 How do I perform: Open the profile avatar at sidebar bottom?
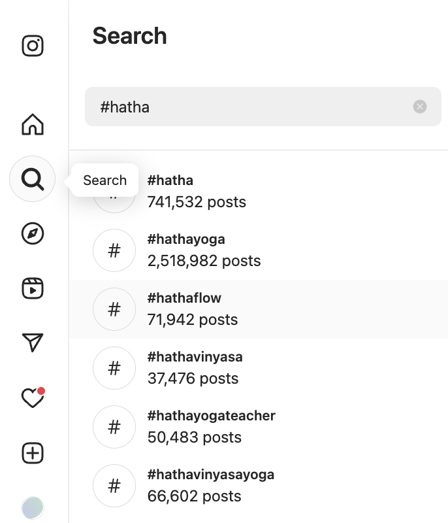33,508
